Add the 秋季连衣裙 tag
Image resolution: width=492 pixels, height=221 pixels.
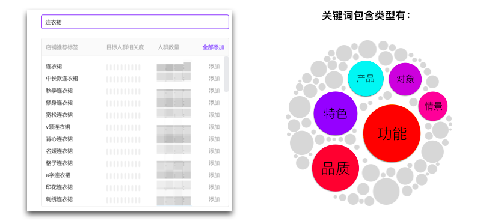click(x=214, y=91)
